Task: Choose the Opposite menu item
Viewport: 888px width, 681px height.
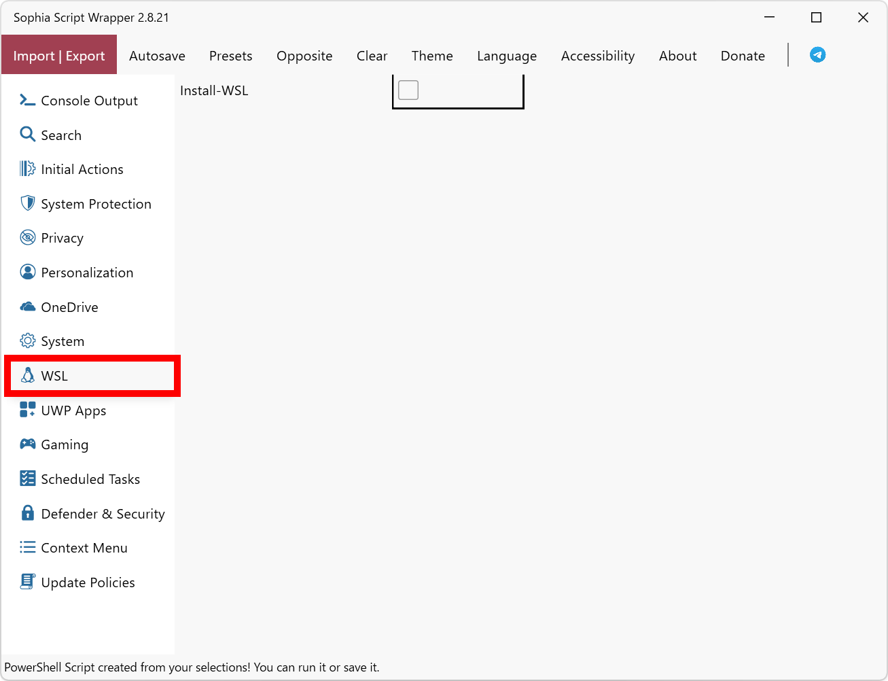Action: coord(304,56)
